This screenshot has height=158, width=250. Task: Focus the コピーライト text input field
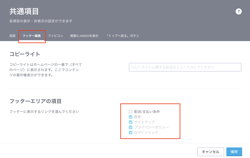[185, 67]
